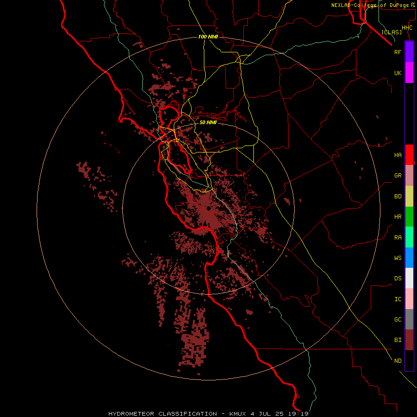The width and height of the screenshot is (417, 417).
Task: Click the red HA legend swatch
Action: click(x=409, y=155)
